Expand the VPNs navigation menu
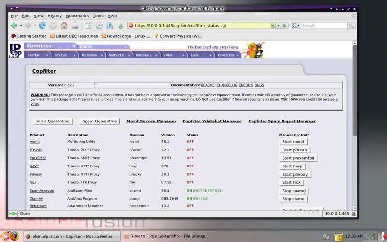This screenshot has width=387, height=242. click(x=173, y=55)
